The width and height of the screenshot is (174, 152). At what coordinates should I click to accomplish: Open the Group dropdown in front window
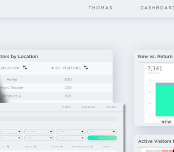[102, 132]
